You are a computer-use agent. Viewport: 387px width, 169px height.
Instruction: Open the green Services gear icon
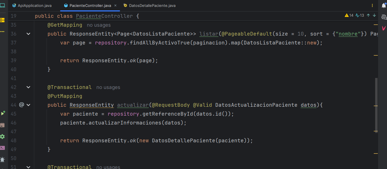[2, 137]
